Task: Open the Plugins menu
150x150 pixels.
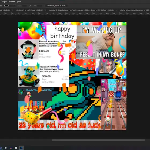Action: (5, 2)
